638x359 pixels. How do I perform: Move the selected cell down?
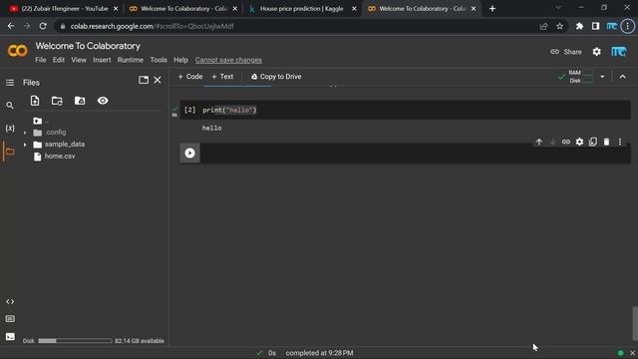tap(552, 142)
